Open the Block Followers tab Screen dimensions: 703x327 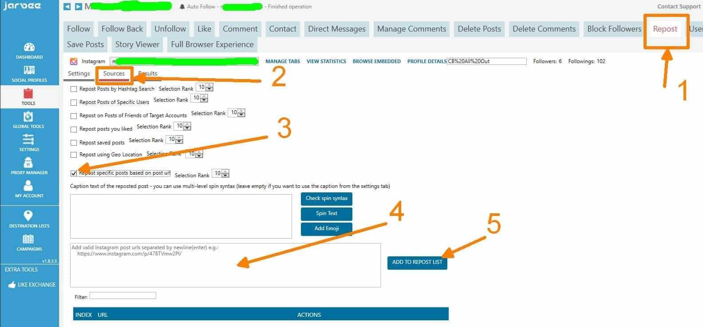(x=614, y=29)
